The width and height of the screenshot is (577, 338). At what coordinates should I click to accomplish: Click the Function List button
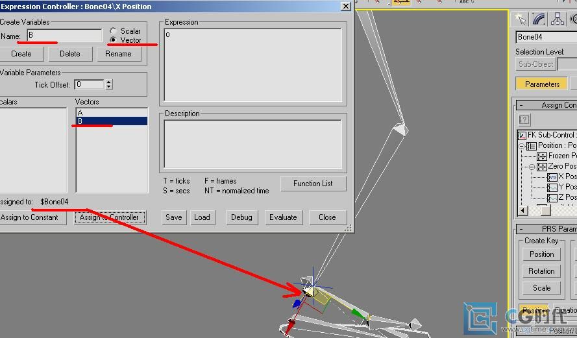point(313,184)
